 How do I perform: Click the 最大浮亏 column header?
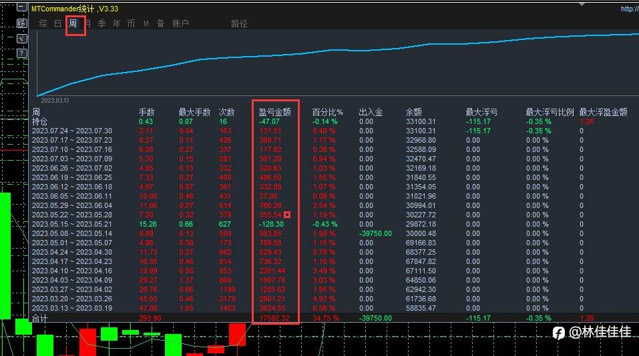tap(481, 112)
